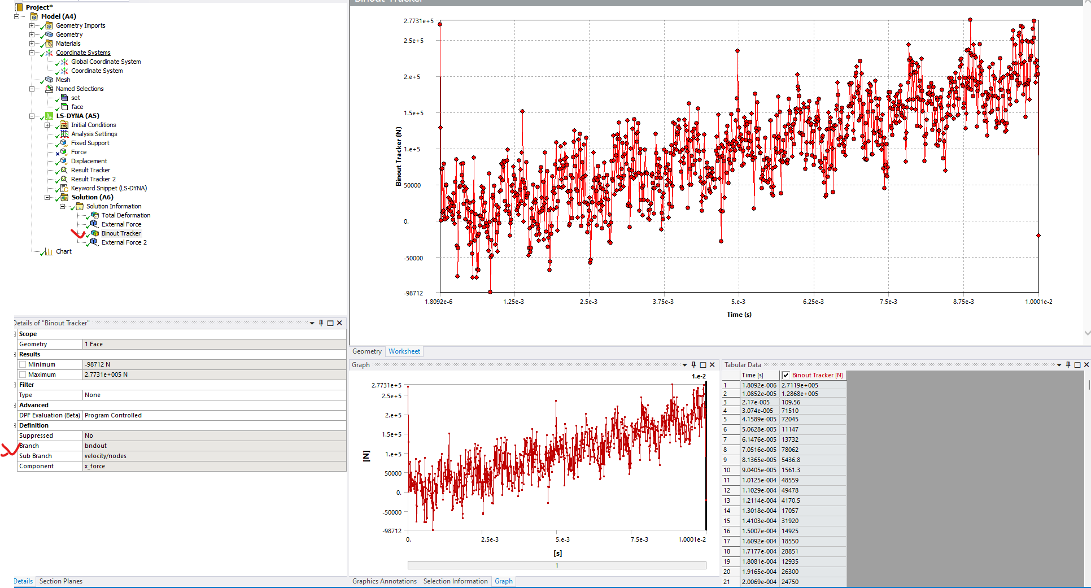
Task: Collapse the Solution (A6) tree node
Action: [47, 197]
